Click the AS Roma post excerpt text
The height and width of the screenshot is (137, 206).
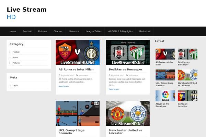click(x=75, y=80)
